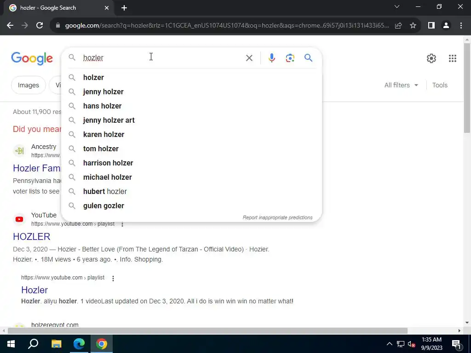Screen dimensions: 471x353
Task: Switch to Chrome on the taskbar
Action: (102, 344)
